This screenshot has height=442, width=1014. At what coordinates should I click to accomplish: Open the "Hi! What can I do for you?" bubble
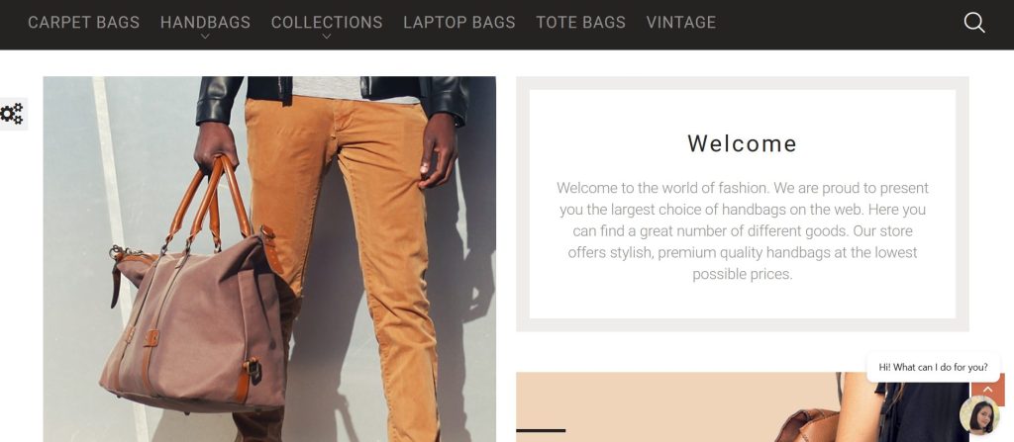(x=933, y=367)
